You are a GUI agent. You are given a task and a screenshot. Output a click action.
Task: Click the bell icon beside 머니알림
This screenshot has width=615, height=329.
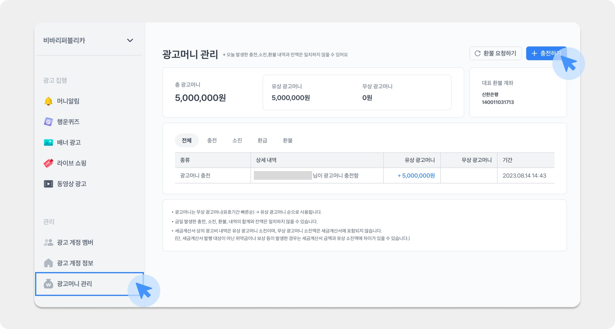[48, 101]
